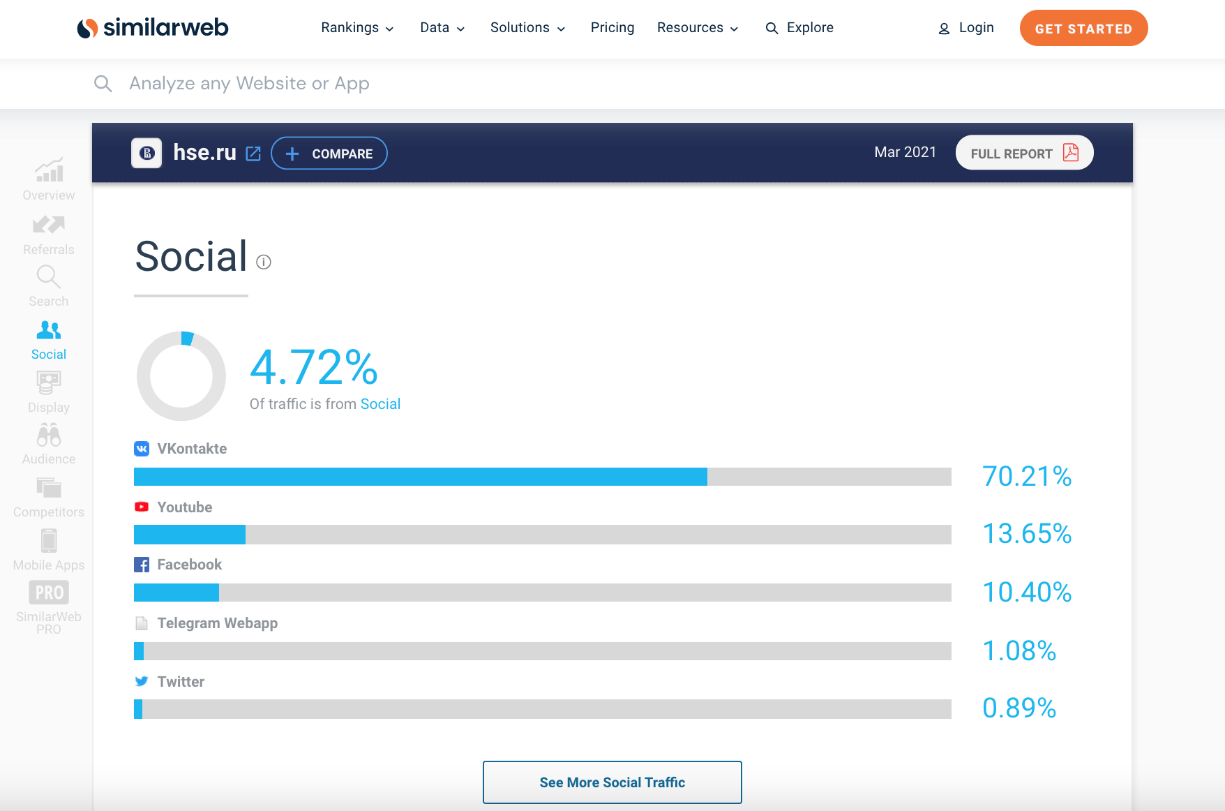Select the Mobile Apps phone icon
Screen dimensions: 1225x811
point(49,540)
